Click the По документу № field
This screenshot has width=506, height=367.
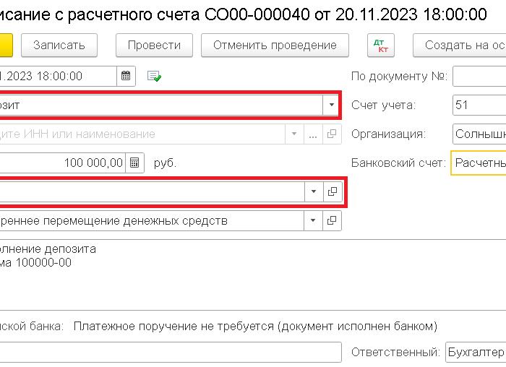[479, 76]
